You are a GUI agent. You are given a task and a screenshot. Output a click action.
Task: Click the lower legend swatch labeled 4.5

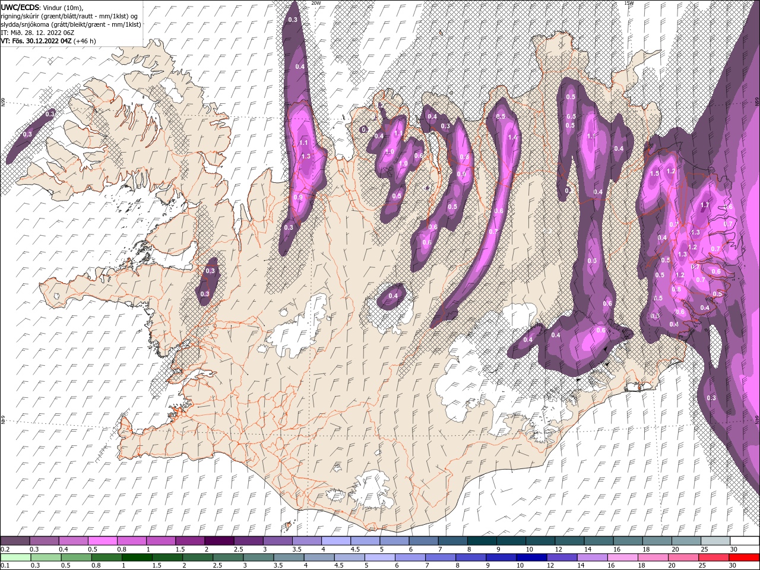click(349, 557)
